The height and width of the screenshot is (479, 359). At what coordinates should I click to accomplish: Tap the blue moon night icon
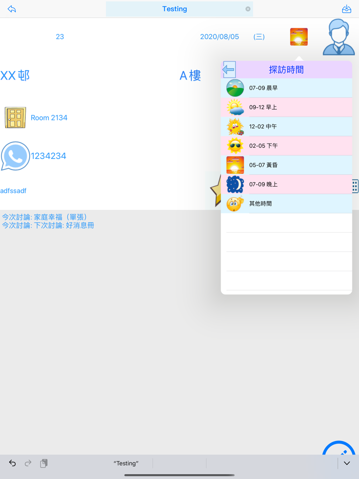235,184
